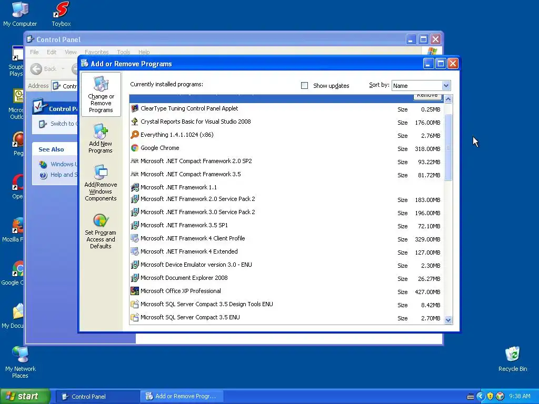Click the 427.00MB size value
The height and width of the screenshot is (404, 539).
point(427,292)
